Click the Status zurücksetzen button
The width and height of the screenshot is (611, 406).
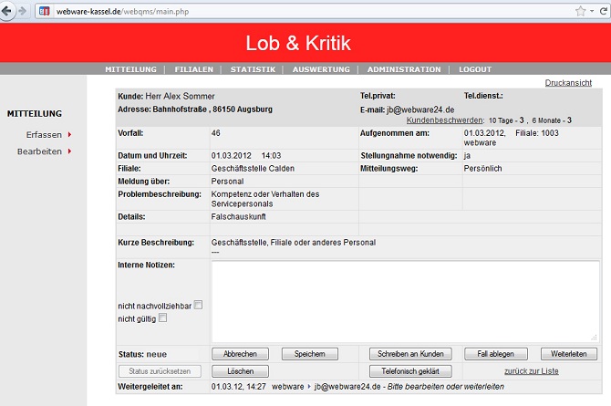point(160,371)
